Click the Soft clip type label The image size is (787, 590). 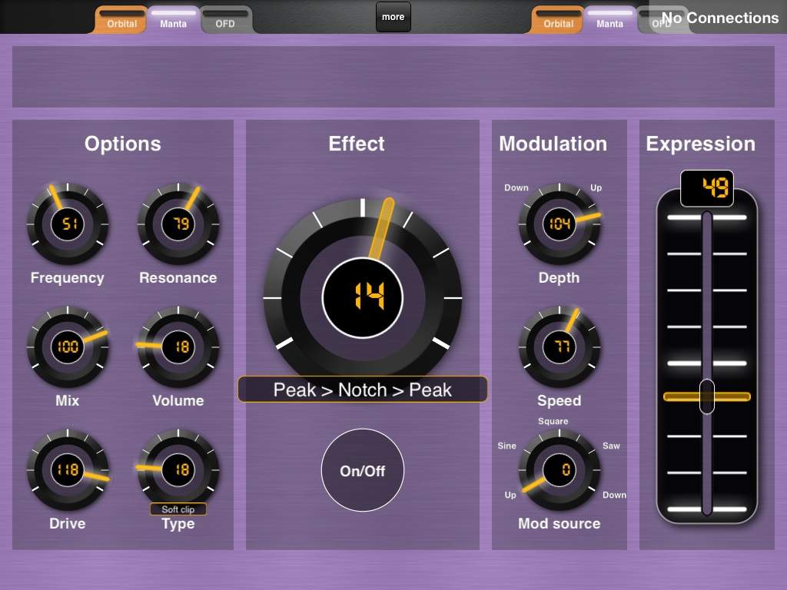pos(178,509)
